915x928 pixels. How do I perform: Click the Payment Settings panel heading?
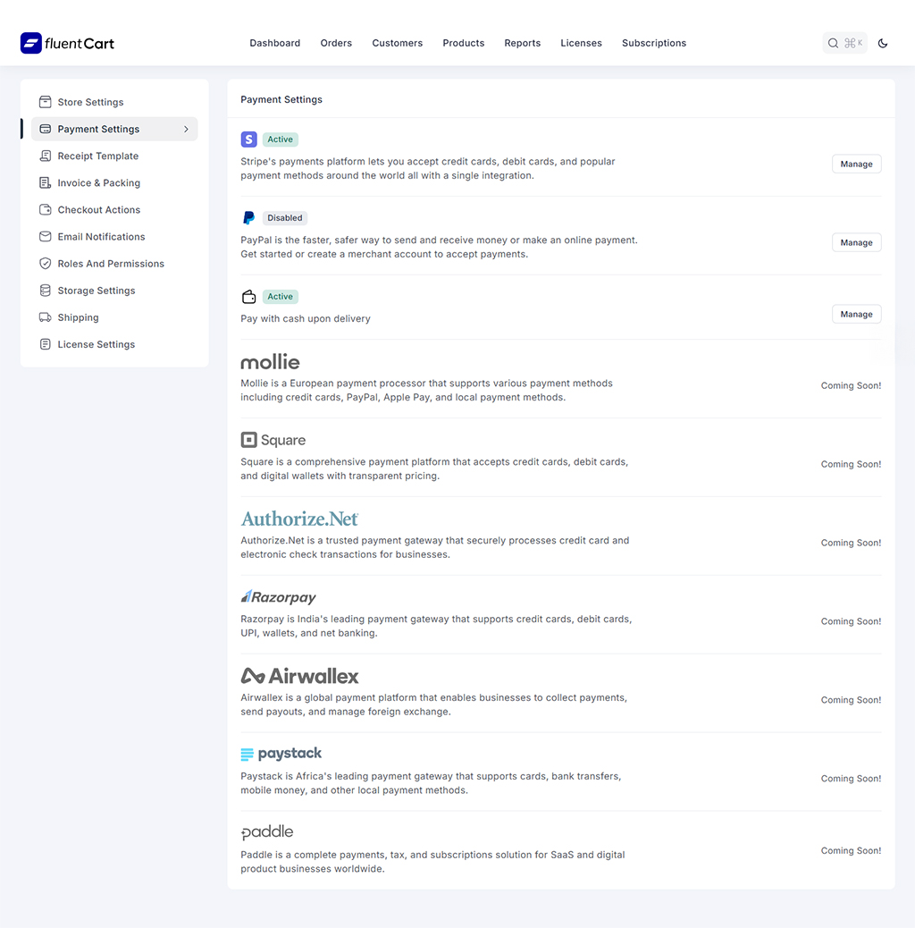(x=281, y=99)
